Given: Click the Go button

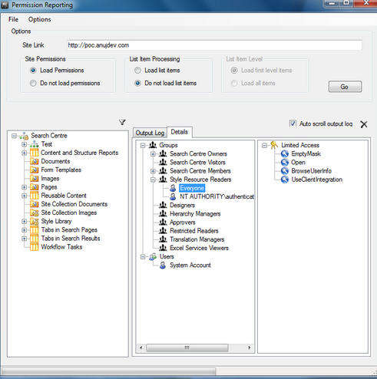Looking at the screenshot, I should (x=345, y=87).
